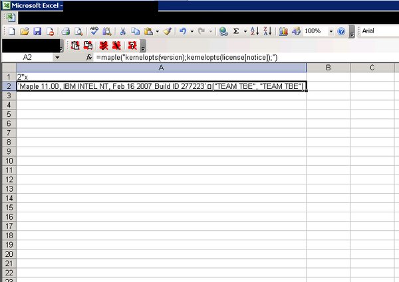Apply AutoSum sigma button
The width and height of the screenshot is (399, 282).
click(x=236, y=31)
